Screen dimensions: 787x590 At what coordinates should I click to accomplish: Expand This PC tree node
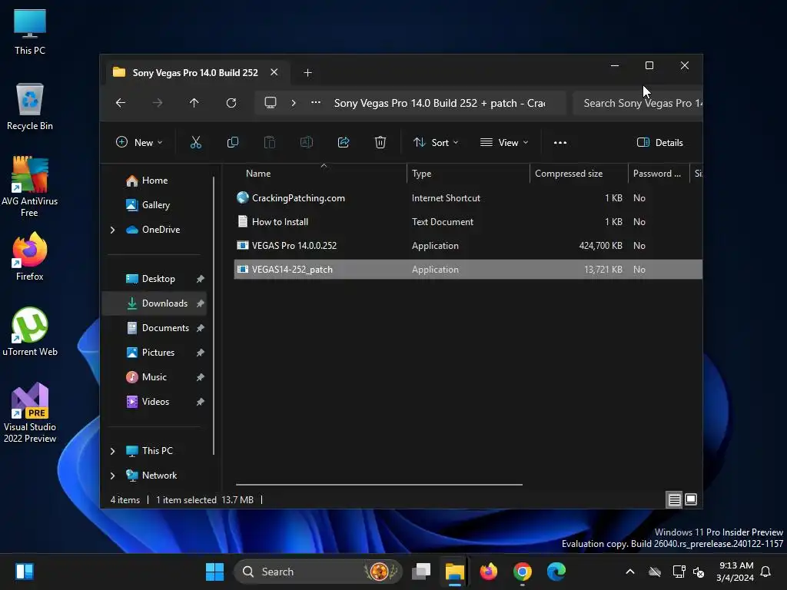tap(112, 451)
